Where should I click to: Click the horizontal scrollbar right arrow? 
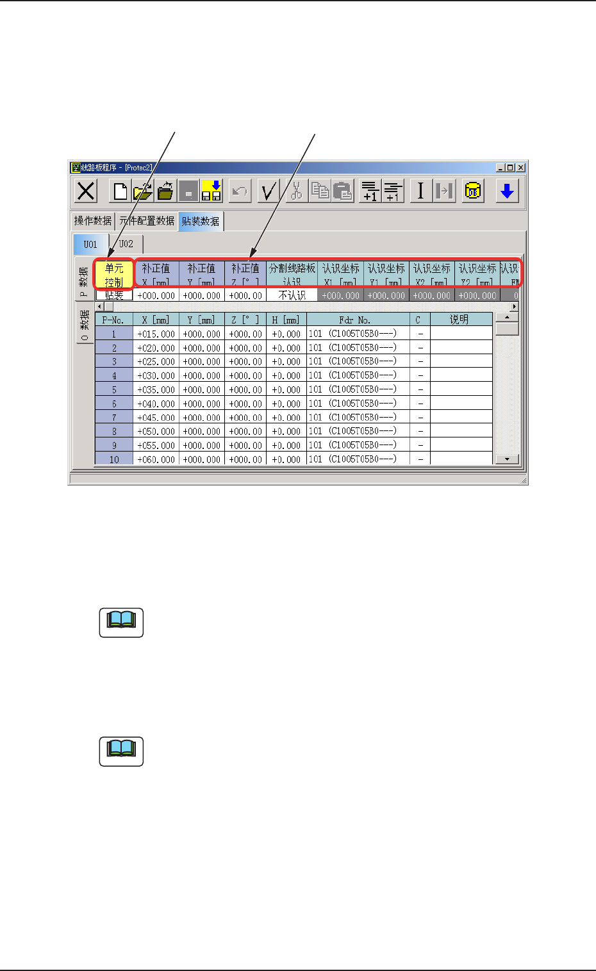tap(513, 307)
